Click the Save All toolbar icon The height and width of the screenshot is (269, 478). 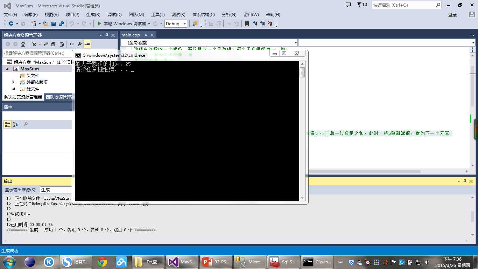click(x=61, y=24)
